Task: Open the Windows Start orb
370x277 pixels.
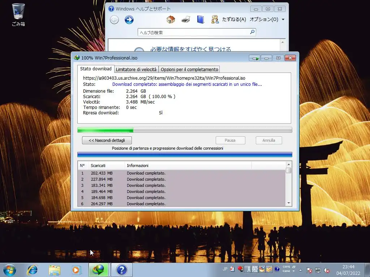Action: [x=10, y=270]
